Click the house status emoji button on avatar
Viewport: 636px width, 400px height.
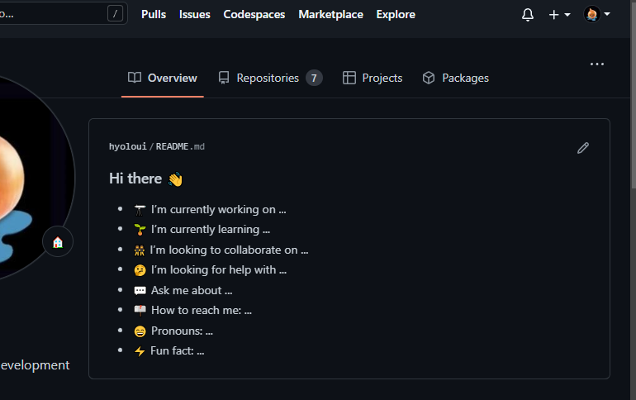[58, 242]
